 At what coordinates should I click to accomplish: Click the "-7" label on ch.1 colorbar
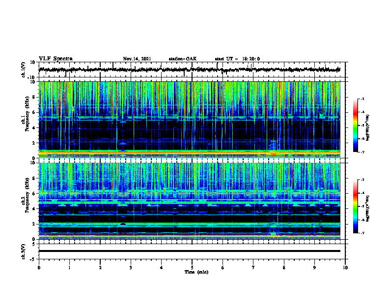[x=362, y=152]
